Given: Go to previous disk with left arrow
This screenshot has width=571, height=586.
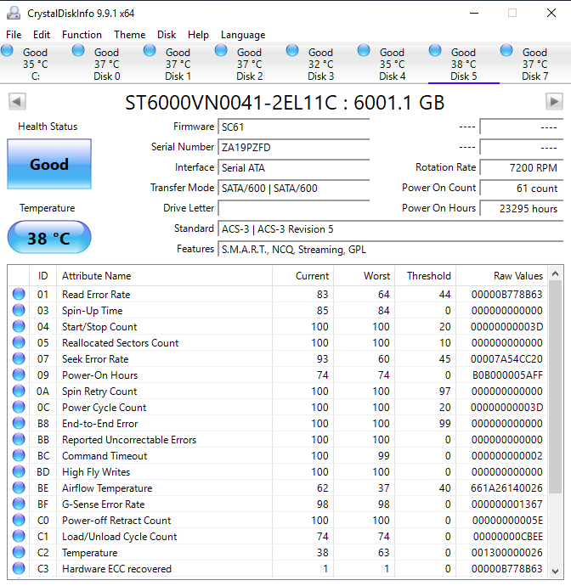Looking at the screenshot, I should click(x=17, y=101).
